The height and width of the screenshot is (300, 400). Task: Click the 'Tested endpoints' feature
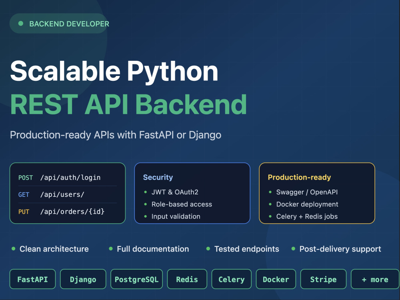243,249
